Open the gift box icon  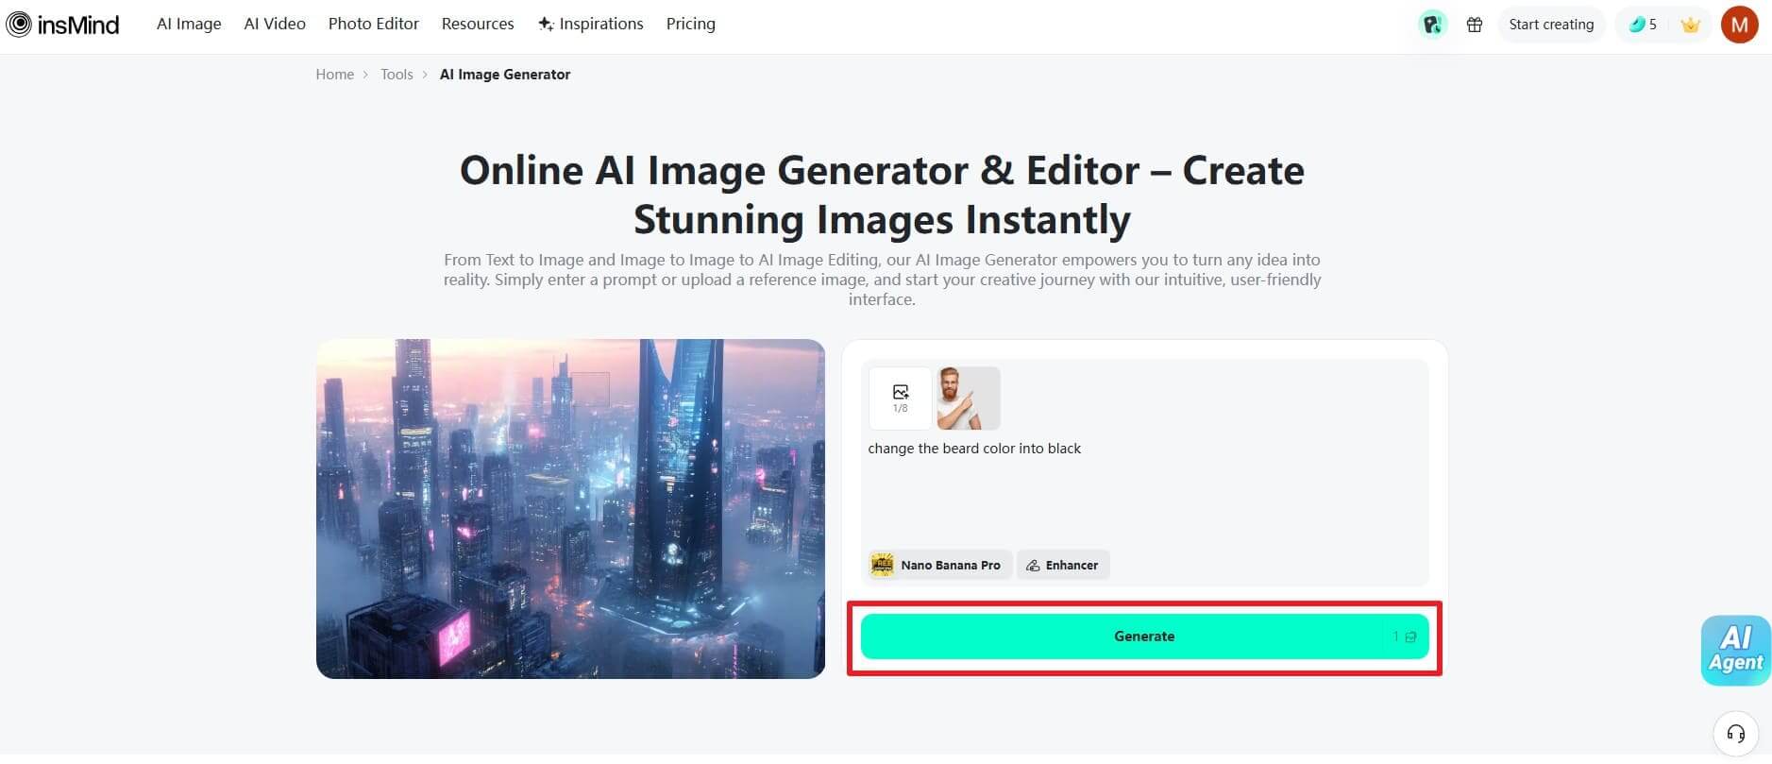pos(1474,25)
